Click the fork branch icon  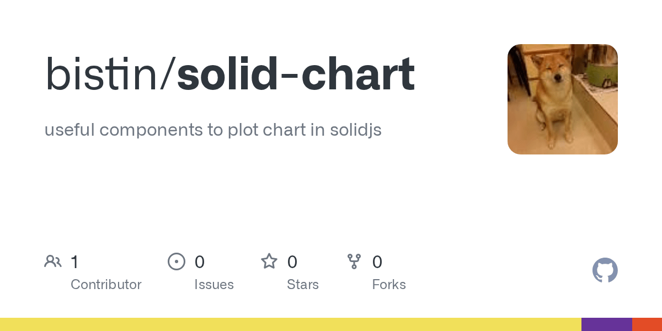coord(354,261)
